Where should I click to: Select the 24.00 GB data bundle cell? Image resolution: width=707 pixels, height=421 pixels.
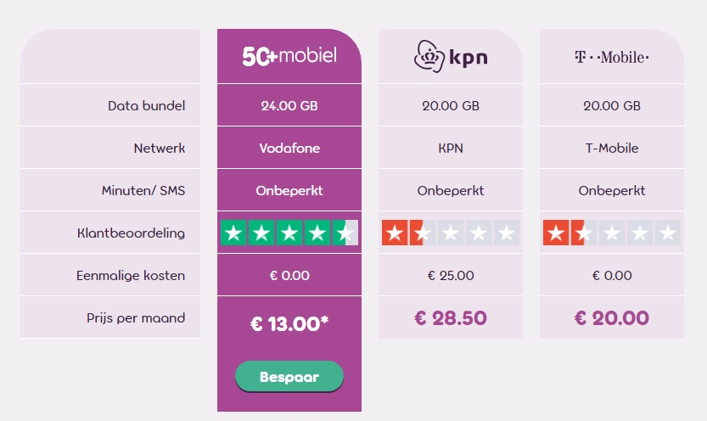click(289, 105)
